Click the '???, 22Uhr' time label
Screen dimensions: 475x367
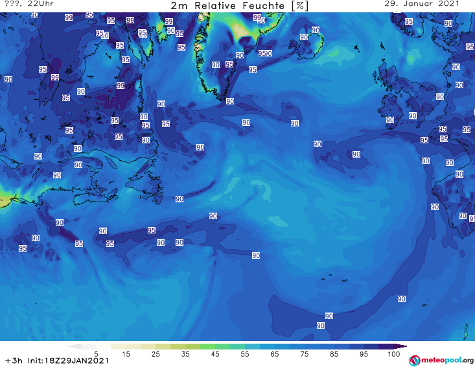point(29,4)
